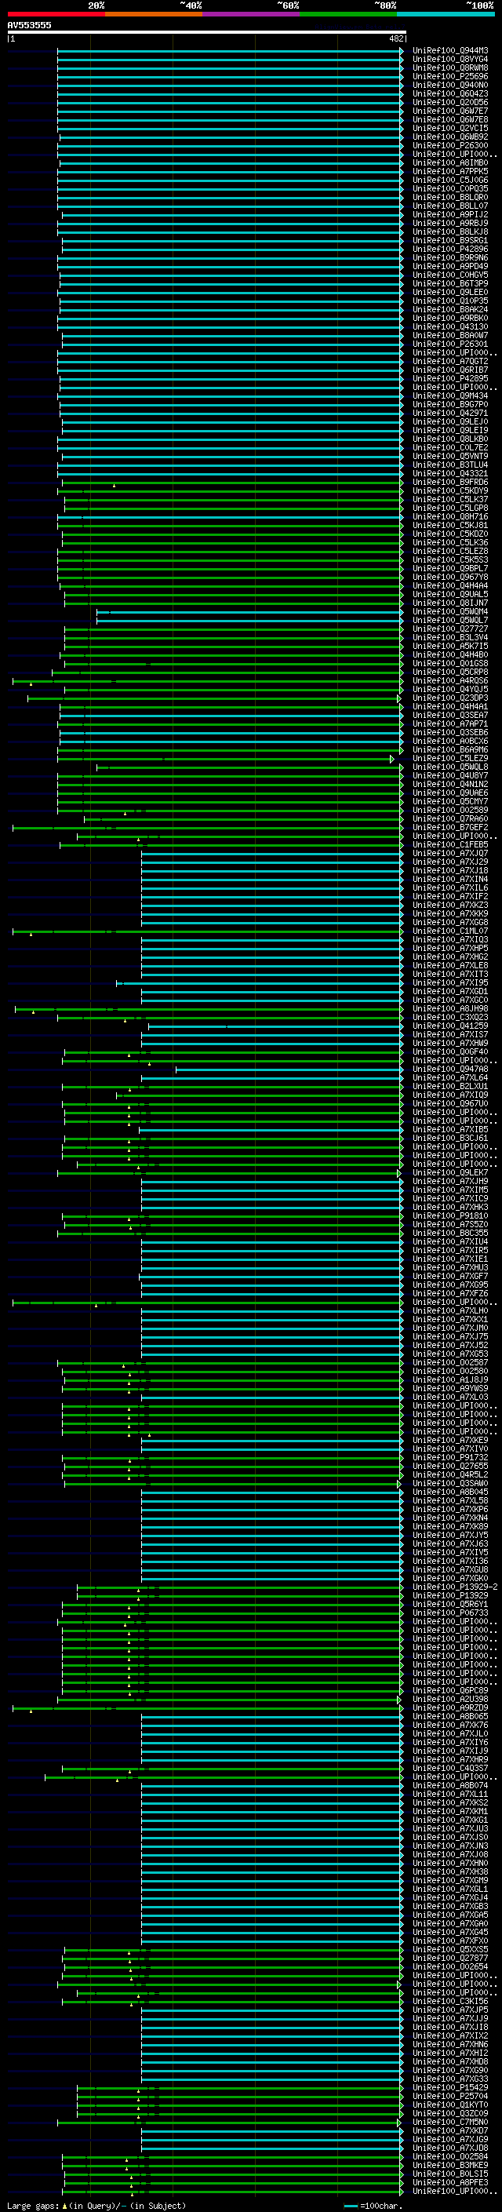Screen dimensions: 502x2212
Task: Click the query end position 482
Action: [x=396, y=38]
